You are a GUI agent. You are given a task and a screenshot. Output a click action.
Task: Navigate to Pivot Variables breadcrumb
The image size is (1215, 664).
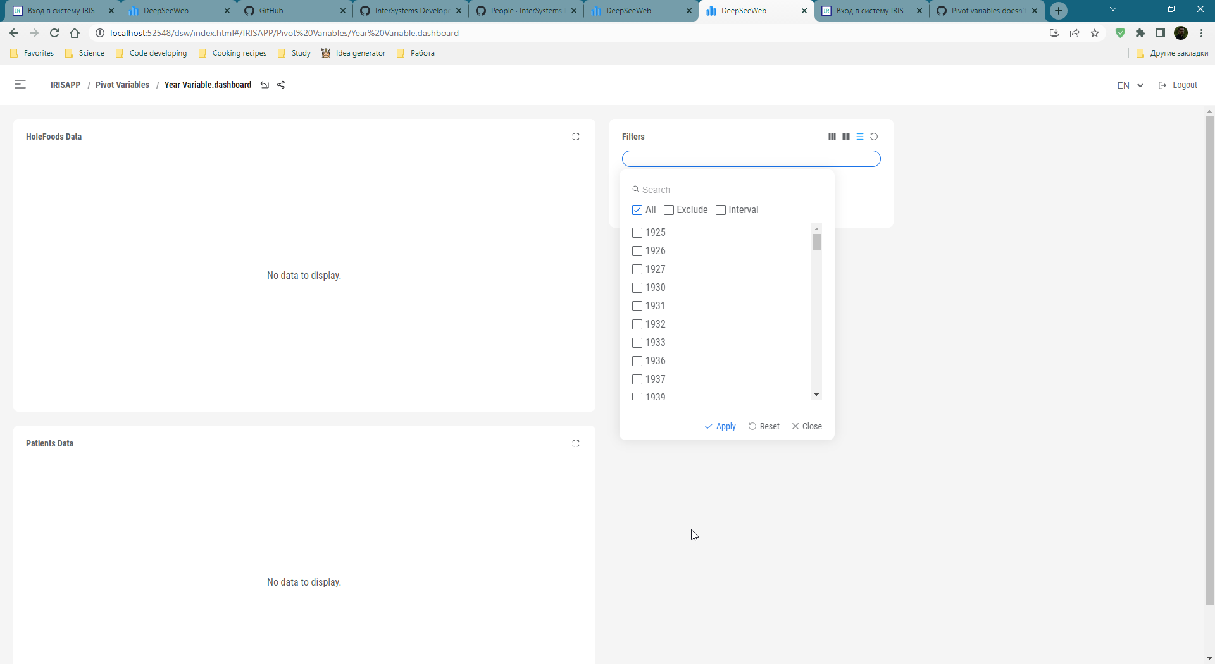tap(122, 84)
